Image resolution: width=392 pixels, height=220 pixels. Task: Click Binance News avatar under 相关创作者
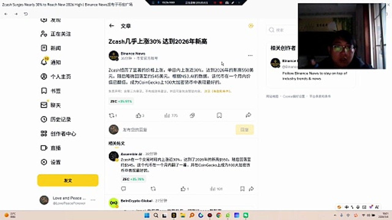pos(275,63)
